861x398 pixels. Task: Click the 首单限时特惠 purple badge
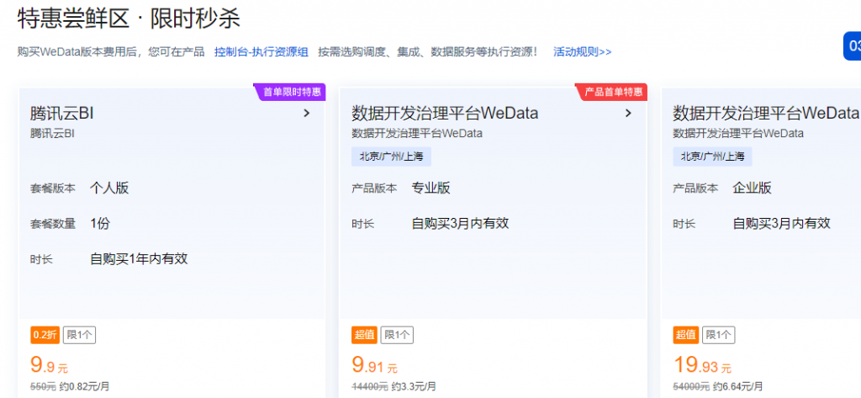pos(290,92)
